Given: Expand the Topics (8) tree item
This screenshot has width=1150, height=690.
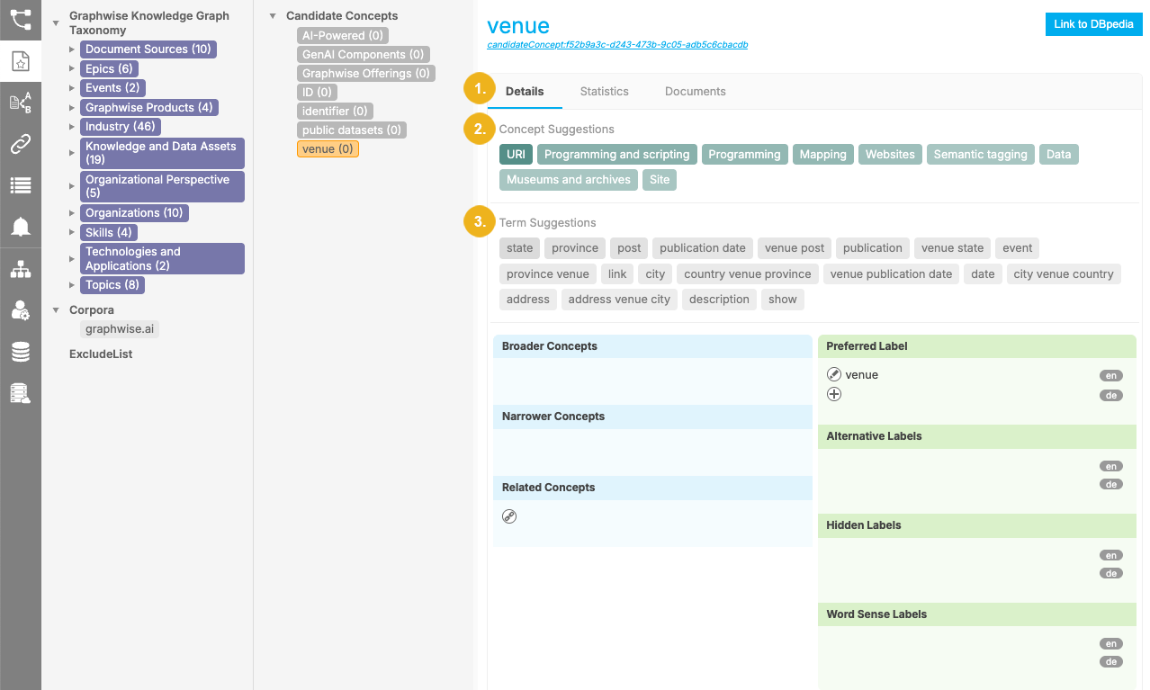Looking at the screenshot, I should pos(72,284).
